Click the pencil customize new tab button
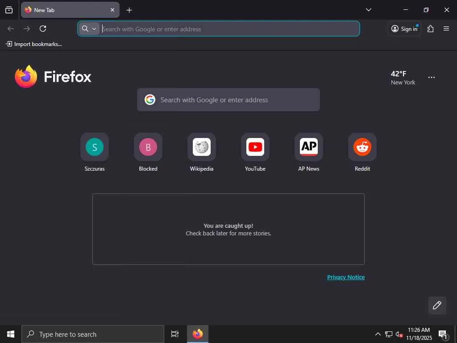 pyautogui.click(x=437, y=305)
